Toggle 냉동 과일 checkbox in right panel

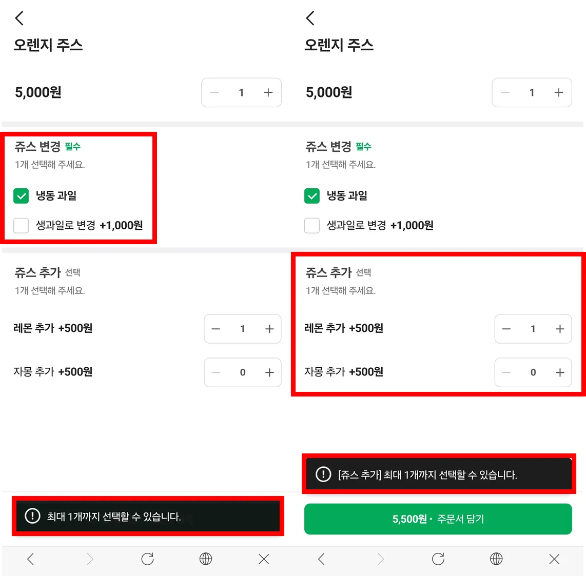pyautogui.click(x=312, y=196)
